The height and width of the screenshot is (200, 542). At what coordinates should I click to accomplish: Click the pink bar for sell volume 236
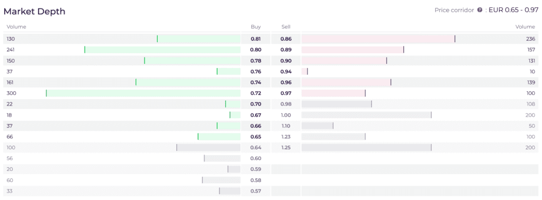[x=378, y=39]
